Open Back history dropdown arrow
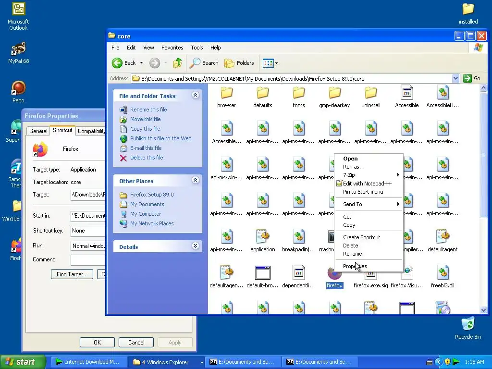Viewport: 492px width, 369px height. click(x=142, y=63)
